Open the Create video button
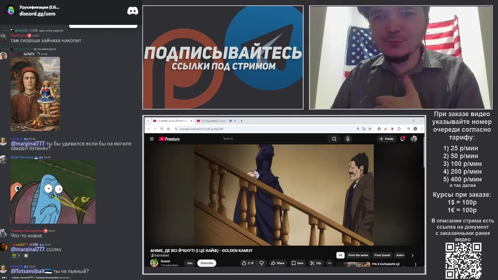Viewport: 498px width, 280px height. pos(386,139)
